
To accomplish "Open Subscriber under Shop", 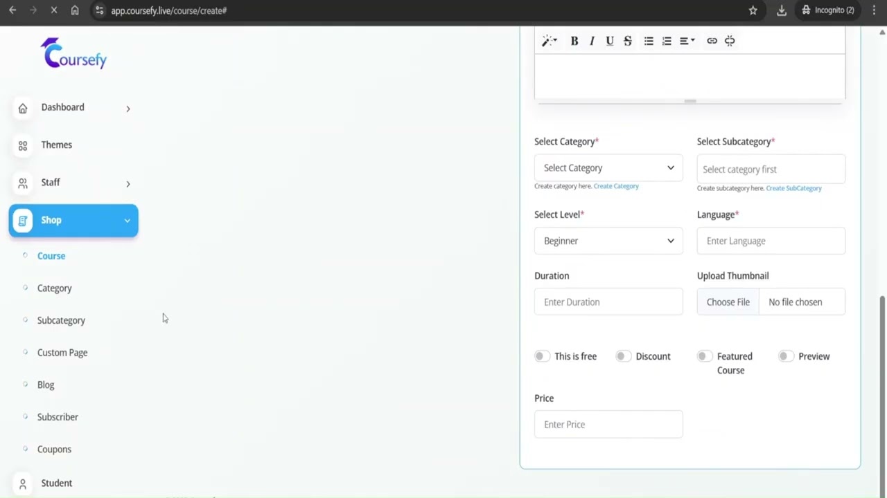I will [58, 417].
